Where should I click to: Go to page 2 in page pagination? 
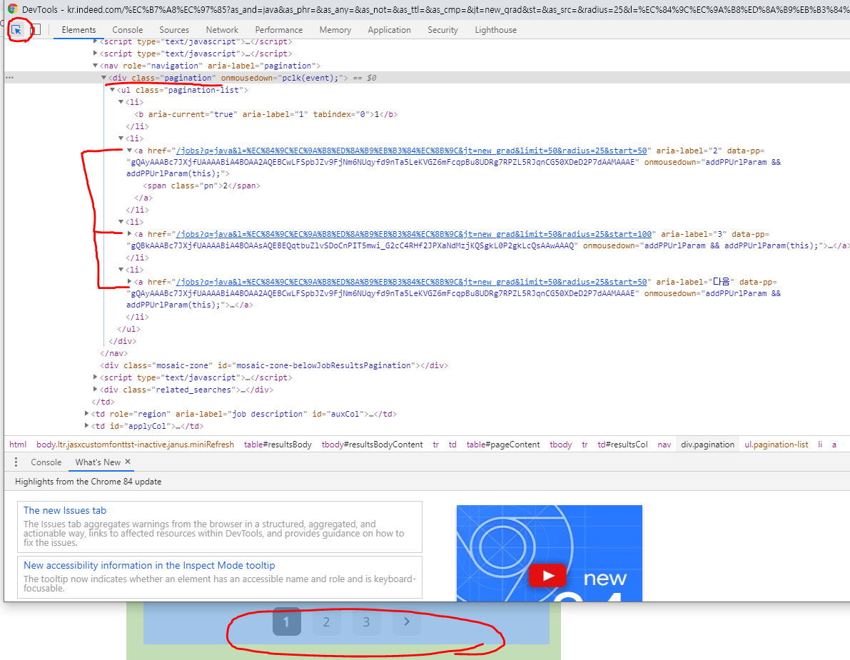click(x=326, y=621)
